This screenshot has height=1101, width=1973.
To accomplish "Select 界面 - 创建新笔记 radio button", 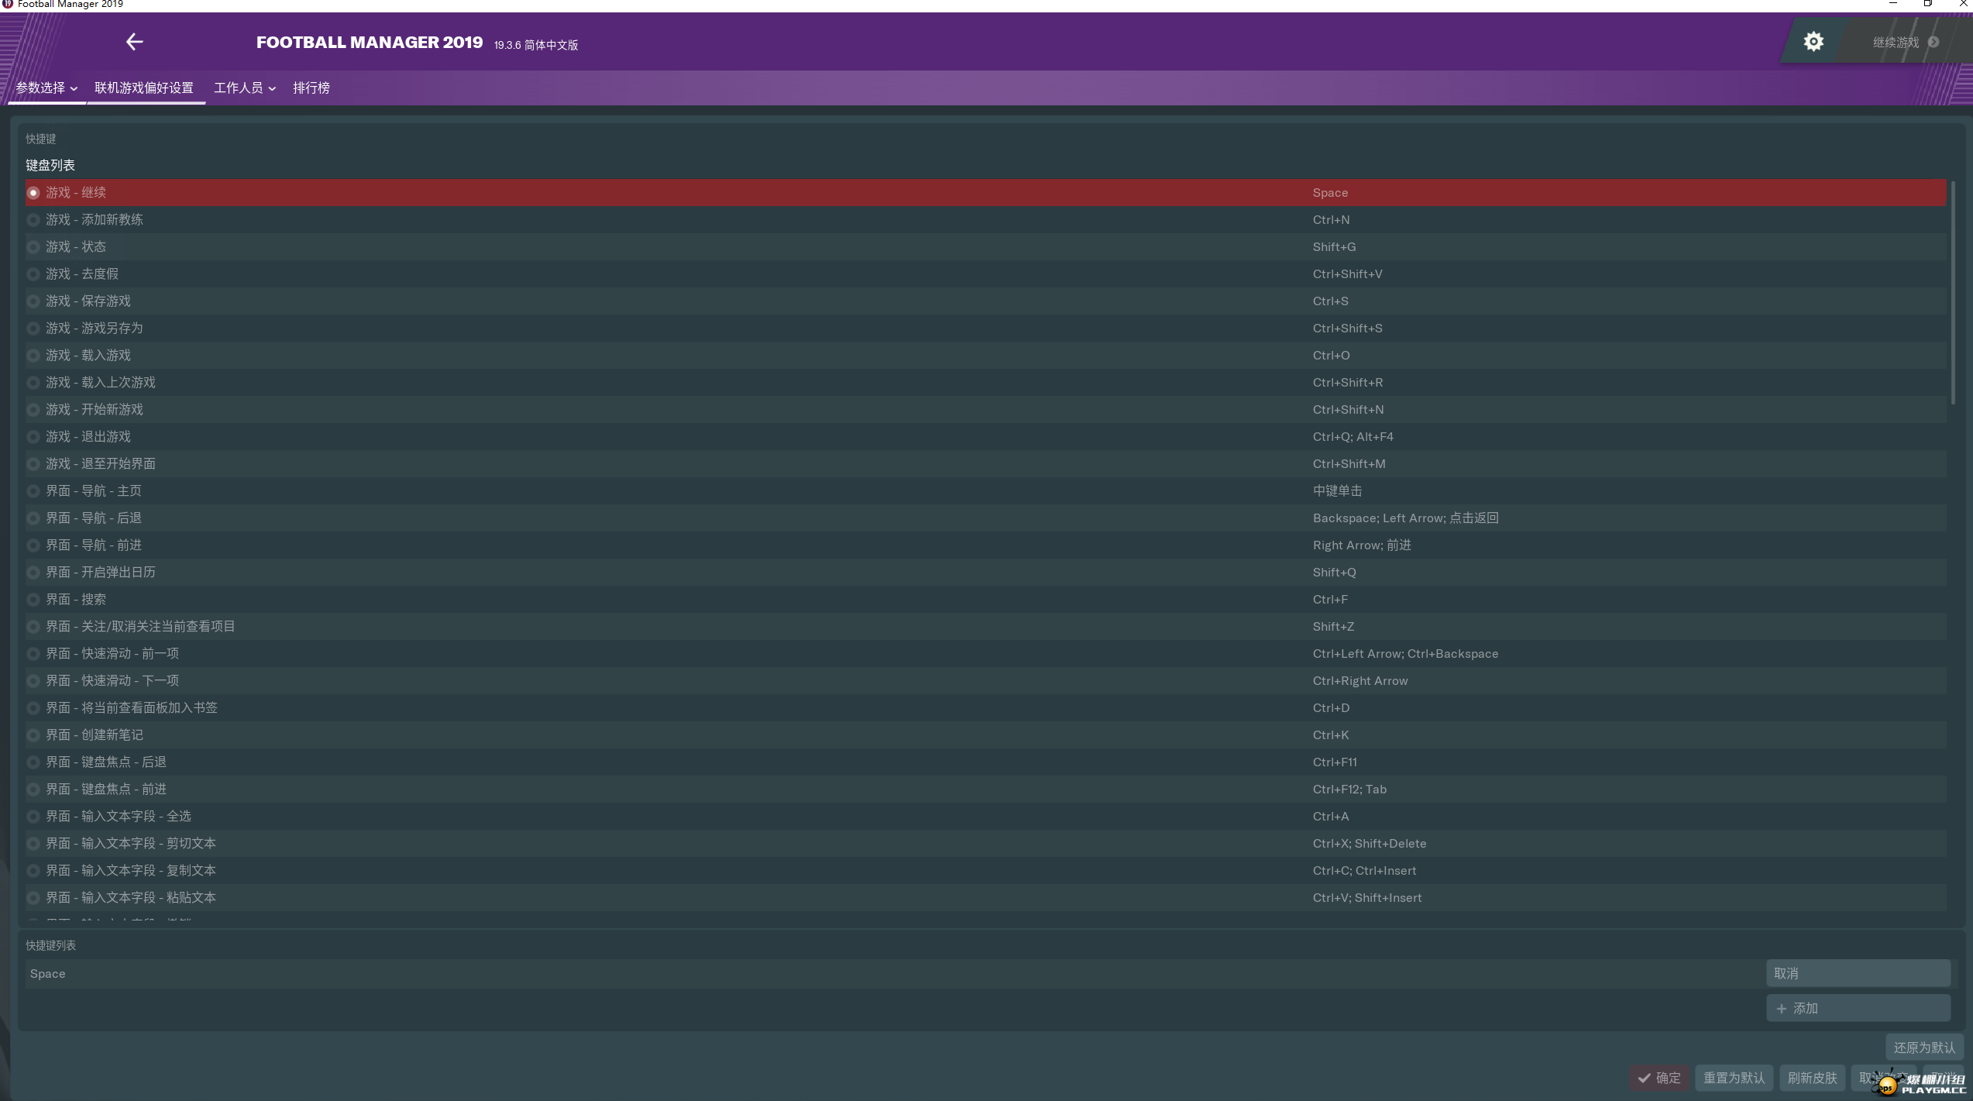I will pyautogui.click(x=33, y=735).
